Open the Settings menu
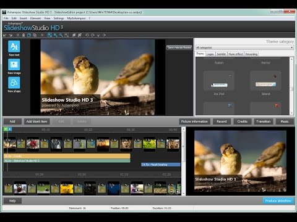 tap(59, 18)
